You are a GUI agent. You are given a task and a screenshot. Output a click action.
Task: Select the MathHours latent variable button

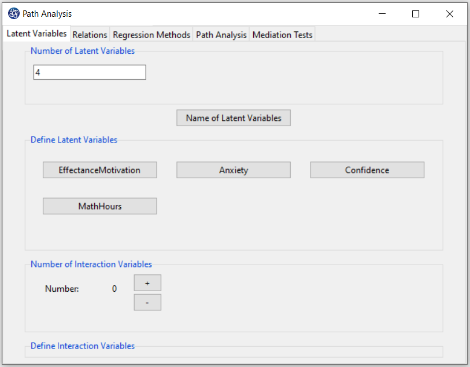pyautogui.click(x=99, y=206)
